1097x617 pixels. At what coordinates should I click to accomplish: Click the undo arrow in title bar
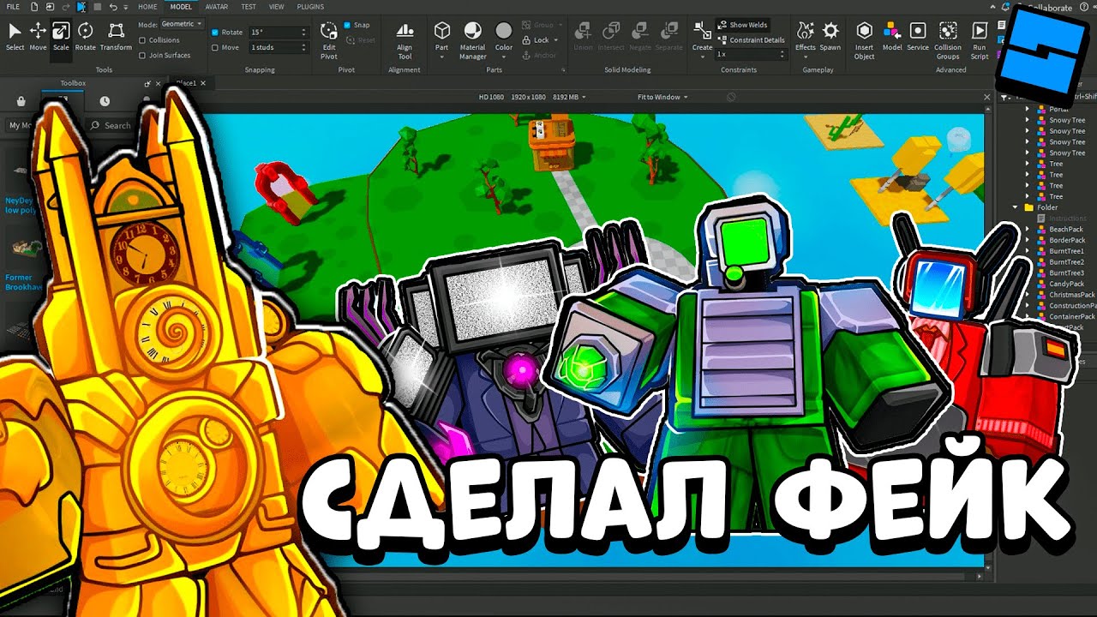[x=113, y=6]
